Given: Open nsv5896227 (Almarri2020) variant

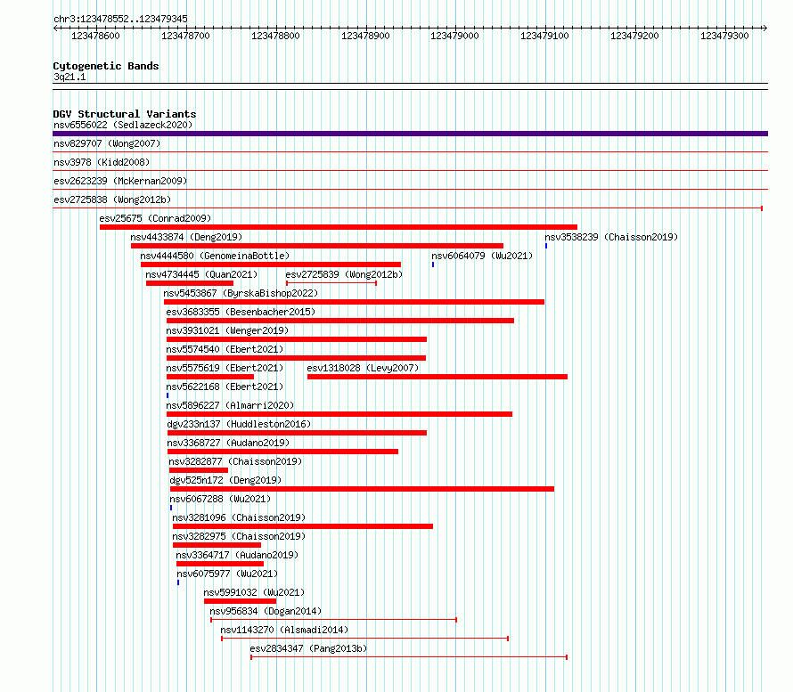Looking at the screenshot, I should [230, 405].
